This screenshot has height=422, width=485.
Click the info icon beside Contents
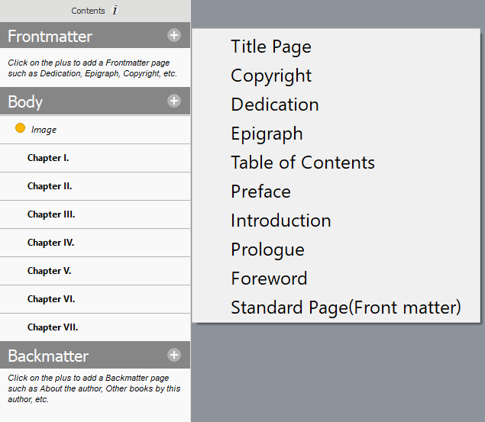point(115,11)
